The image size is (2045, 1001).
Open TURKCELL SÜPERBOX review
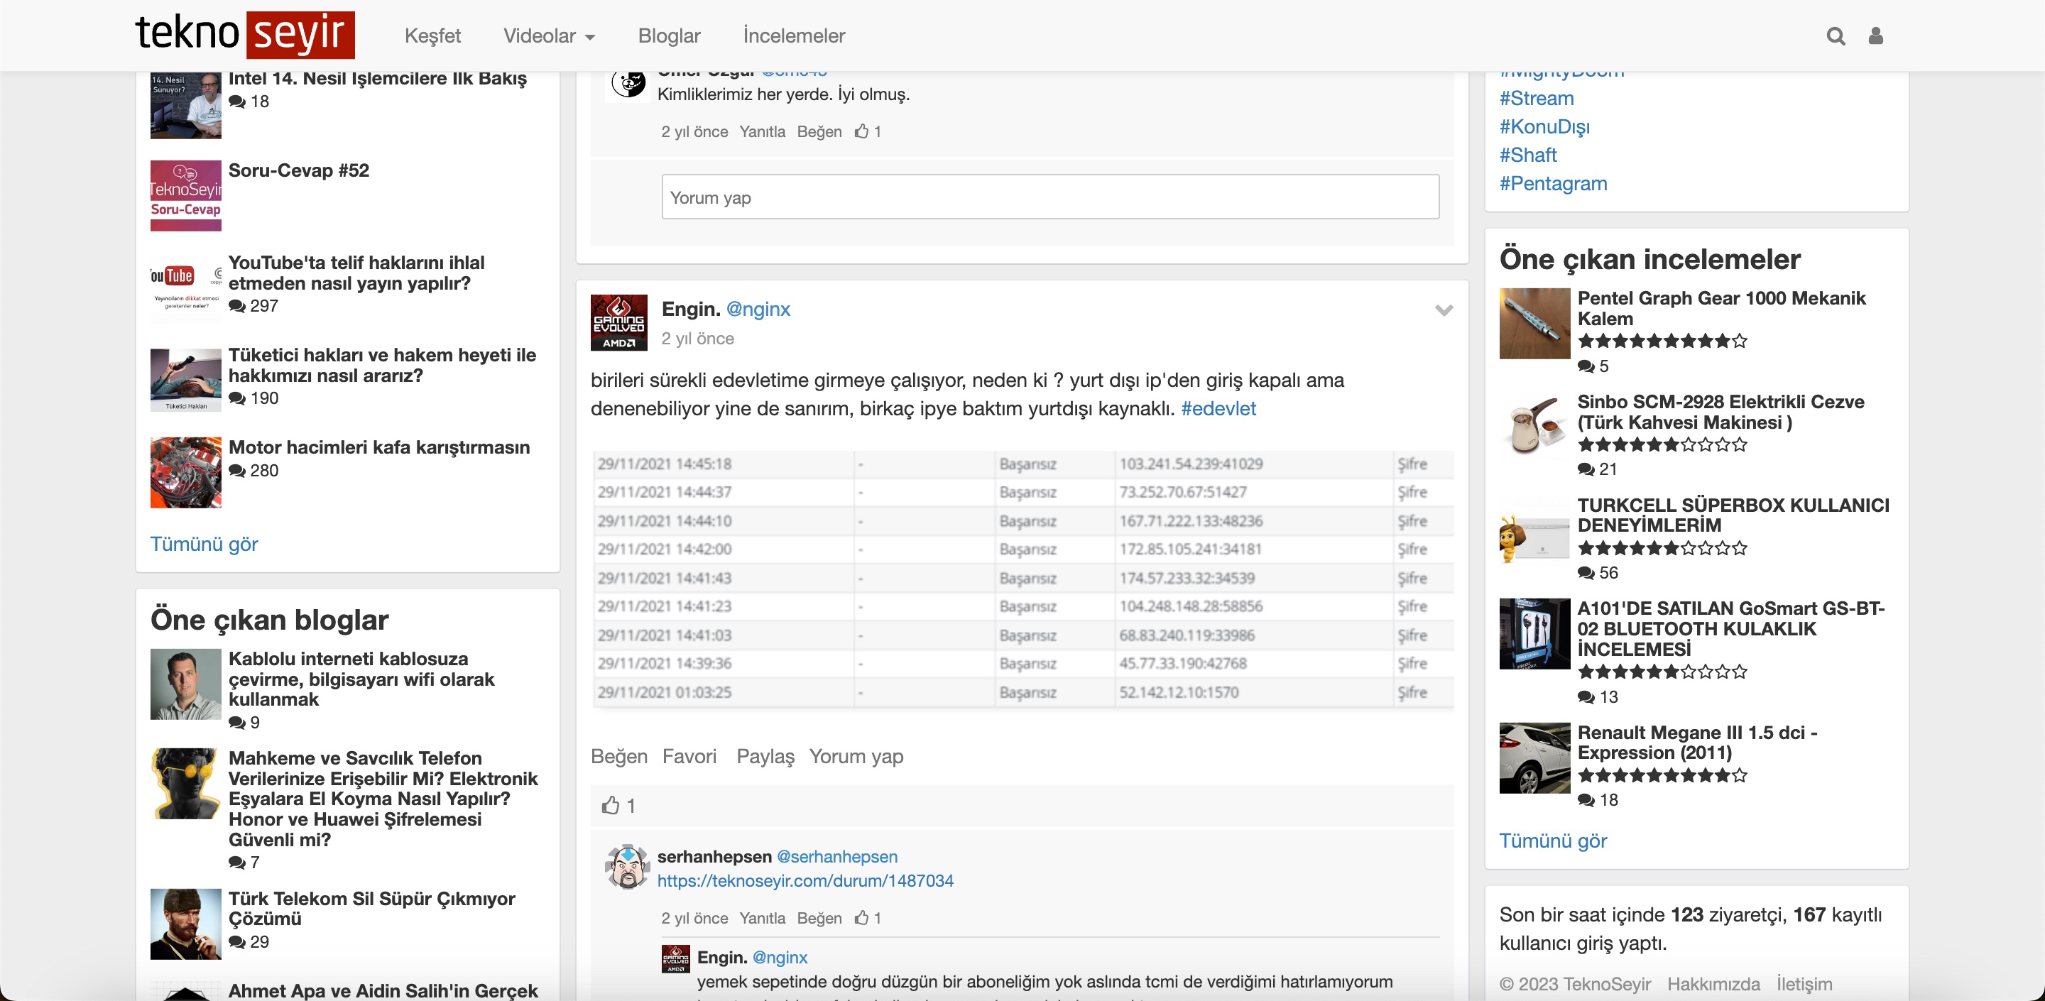tap(1733, 515)
